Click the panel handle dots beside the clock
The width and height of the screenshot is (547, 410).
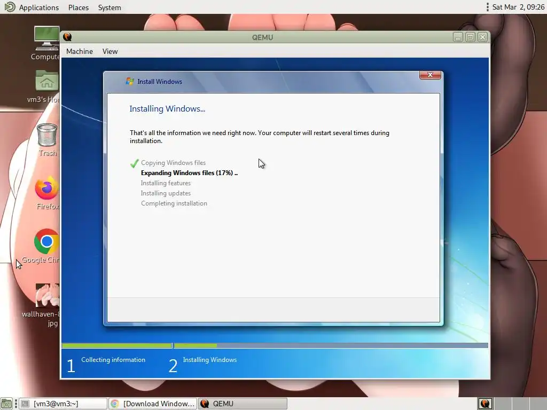(x=487, y=7)
